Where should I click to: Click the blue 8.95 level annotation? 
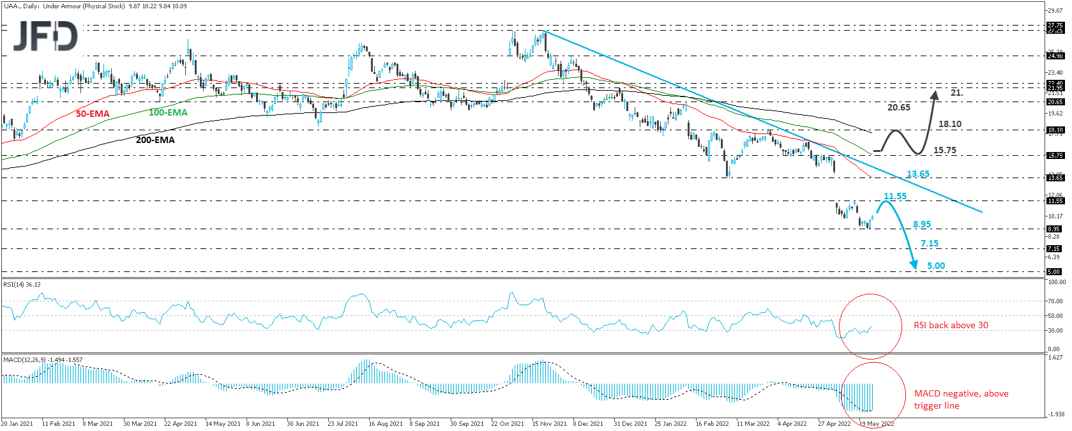coord(922,224)
